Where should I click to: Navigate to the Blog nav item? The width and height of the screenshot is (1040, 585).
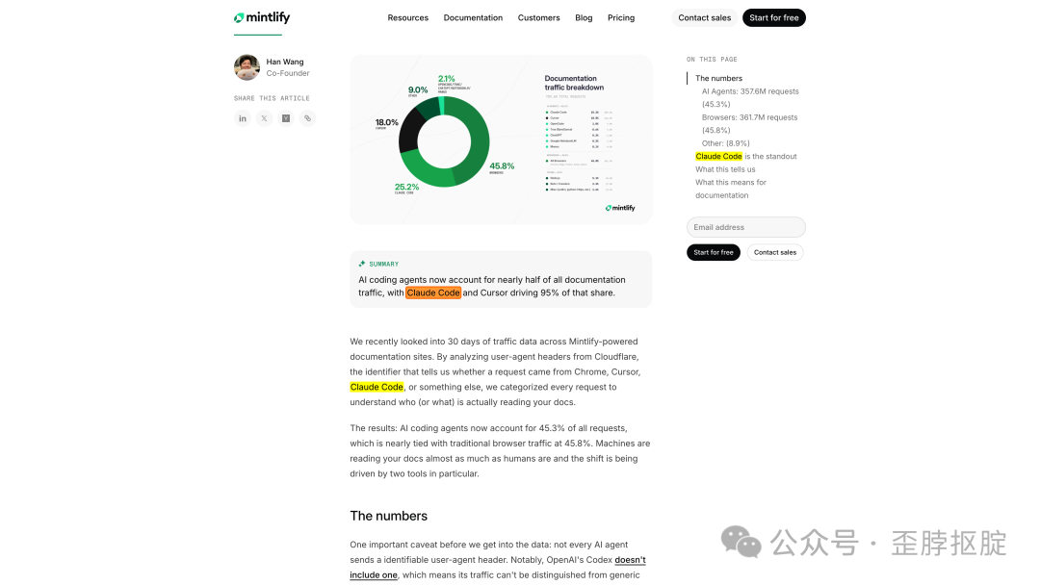pos(584,17)
